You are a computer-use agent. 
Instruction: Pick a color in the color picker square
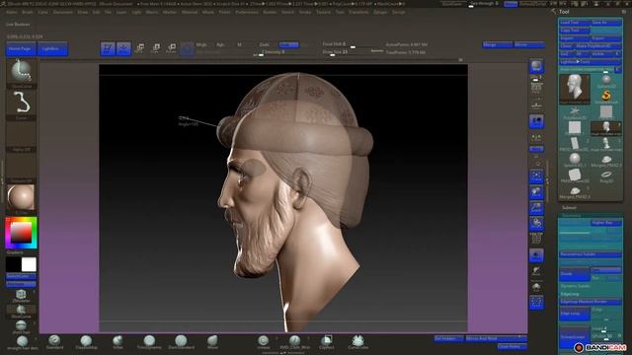pos(21,233)
